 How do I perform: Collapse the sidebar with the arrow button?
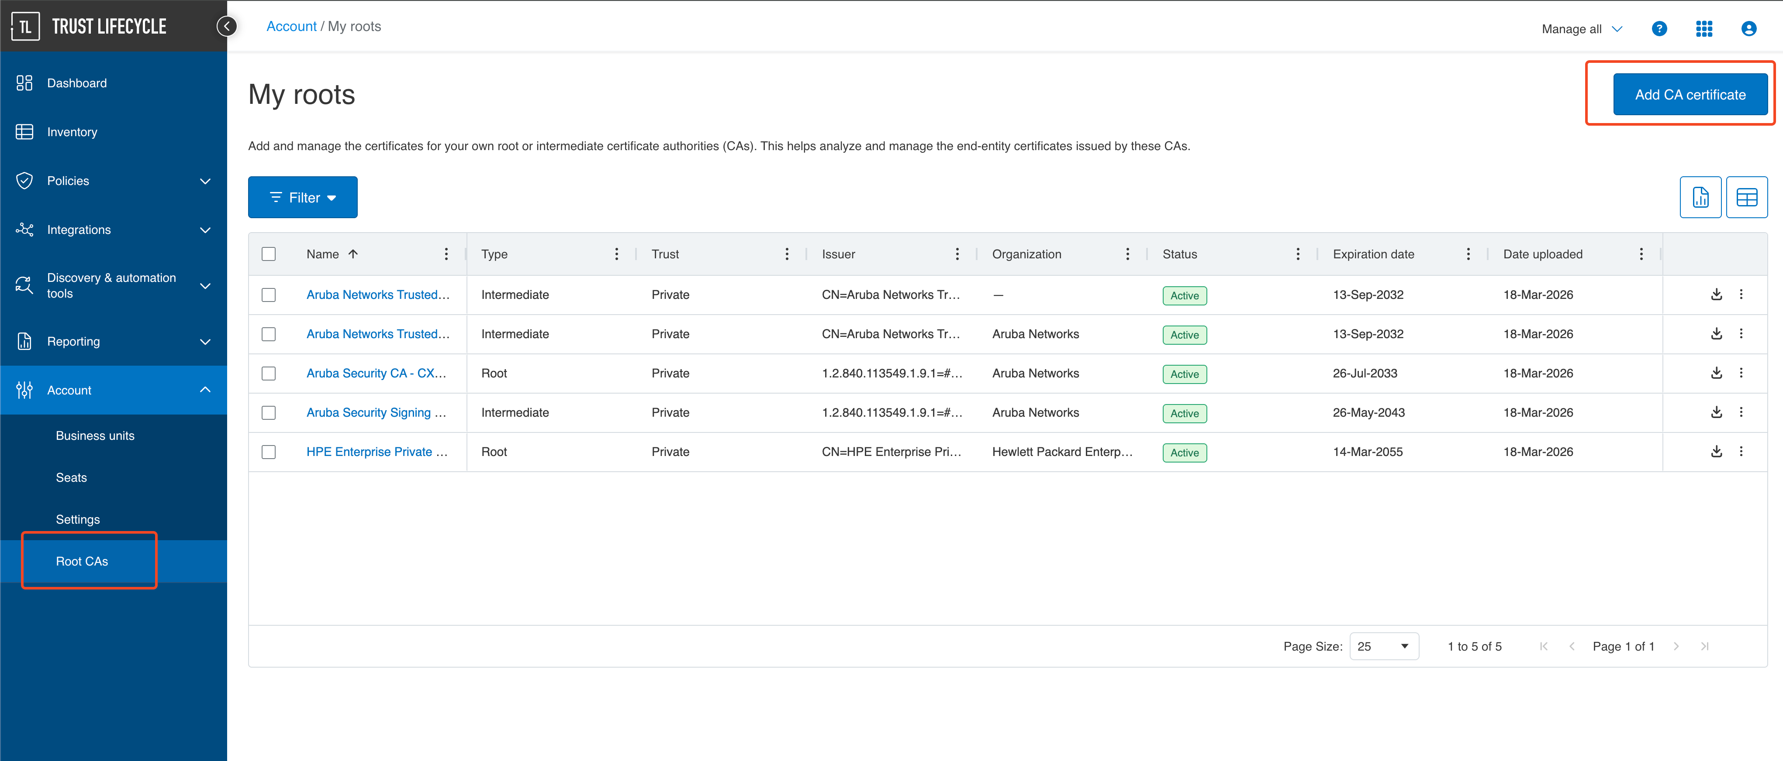(226, 26)
